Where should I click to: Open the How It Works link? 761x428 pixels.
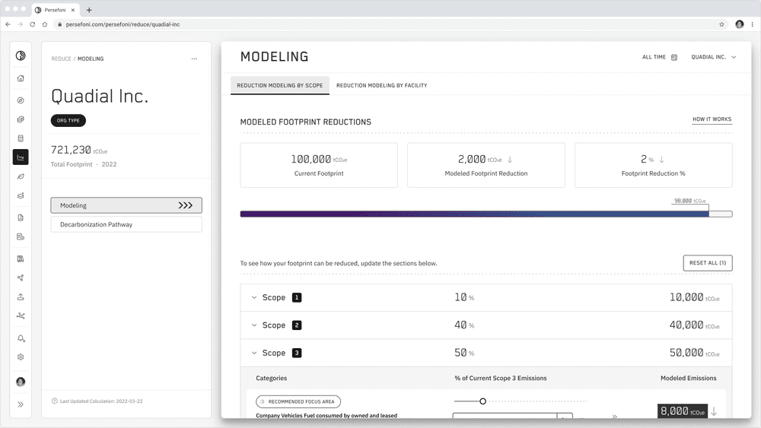[x=712, y=119]
